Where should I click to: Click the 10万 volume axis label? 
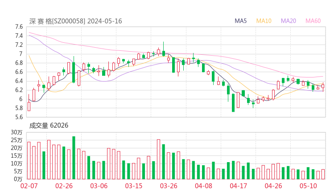click(16, 163)
